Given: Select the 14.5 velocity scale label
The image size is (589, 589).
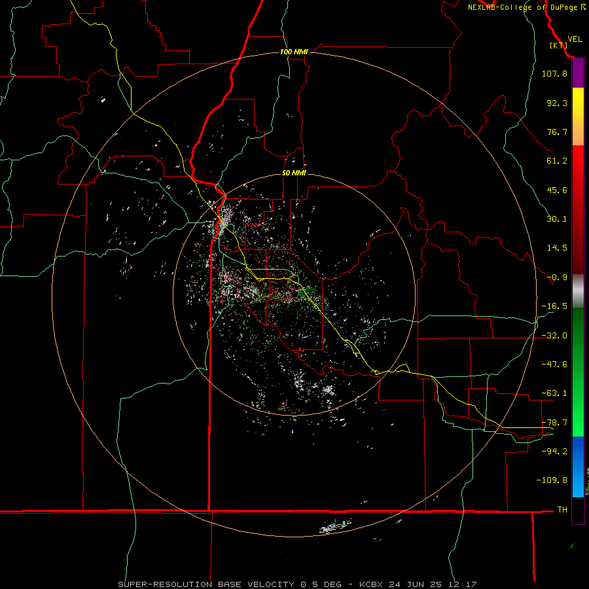Looking at the screenshot, I should (x=557, y=248).
